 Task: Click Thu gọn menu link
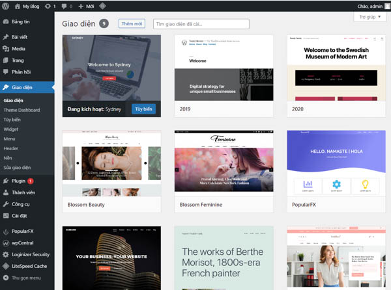tap(27, 278)
